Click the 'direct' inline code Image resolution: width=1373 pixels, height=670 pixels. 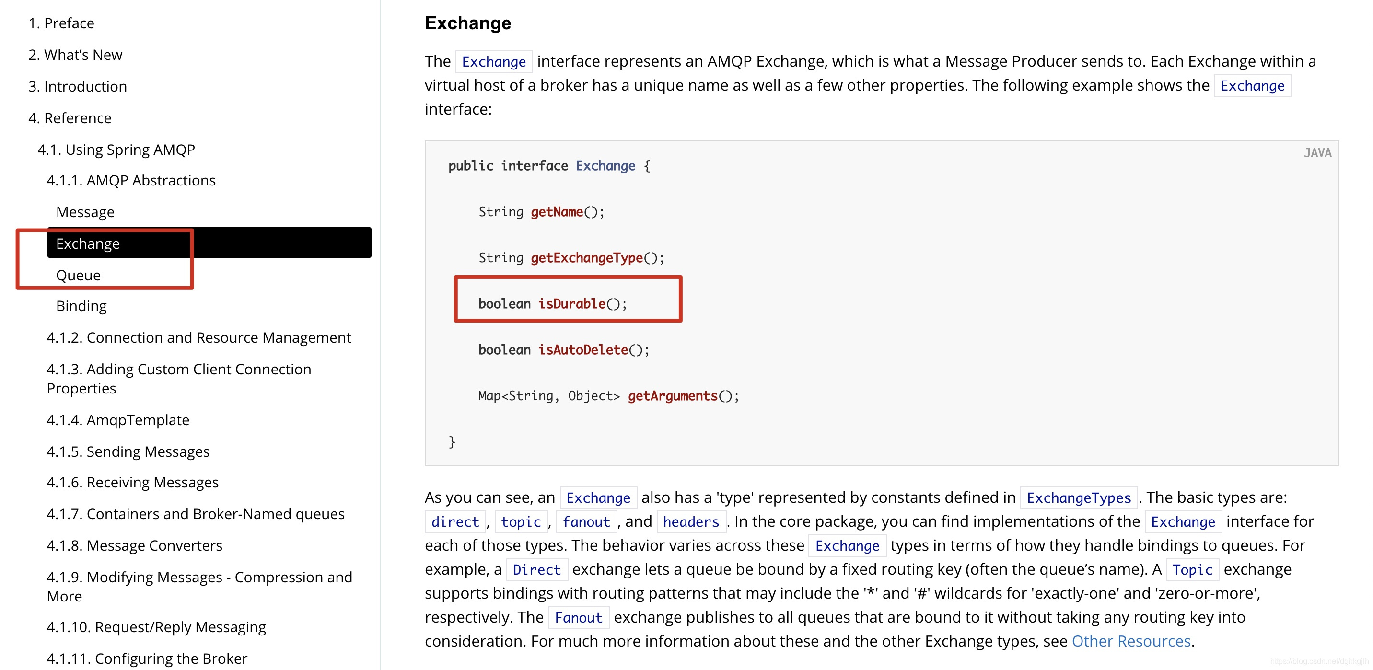pyautogui.click(x=455, y=522)
